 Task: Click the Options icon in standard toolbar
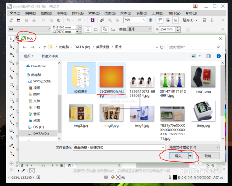click(x=212, y=20)
